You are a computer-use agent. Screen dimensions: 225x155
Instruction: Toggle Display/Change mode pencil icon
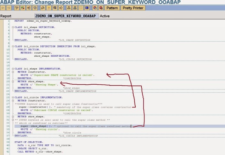17,8
